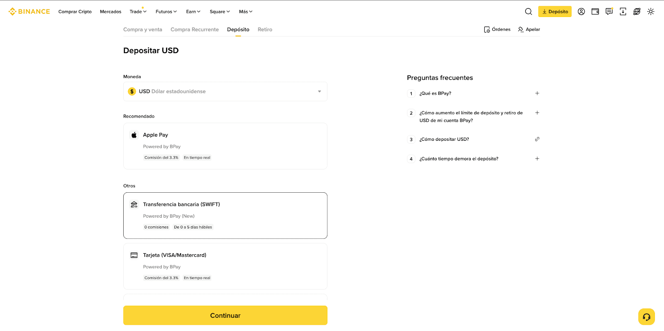Image resolution: width=664 pixels, height=331 pixels.
Task: Click the Binance logo
Action: 29,12
